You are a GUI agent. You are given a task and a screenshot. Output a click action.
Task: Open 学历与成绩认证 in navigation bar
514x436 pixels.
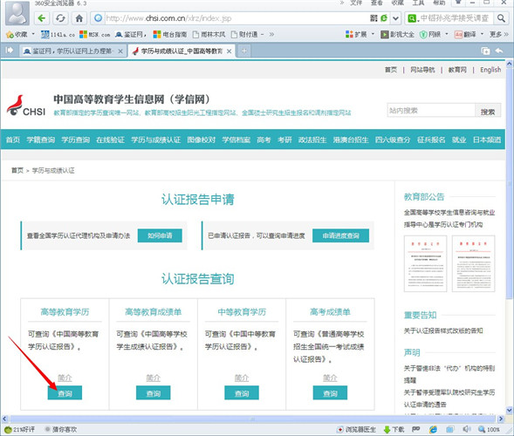pos(155,140)
